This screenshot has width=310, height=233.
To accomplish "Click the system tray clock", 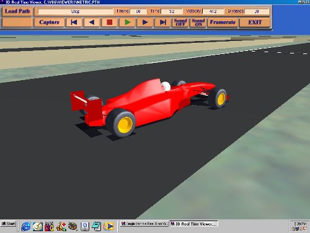I will pos(300,224).
